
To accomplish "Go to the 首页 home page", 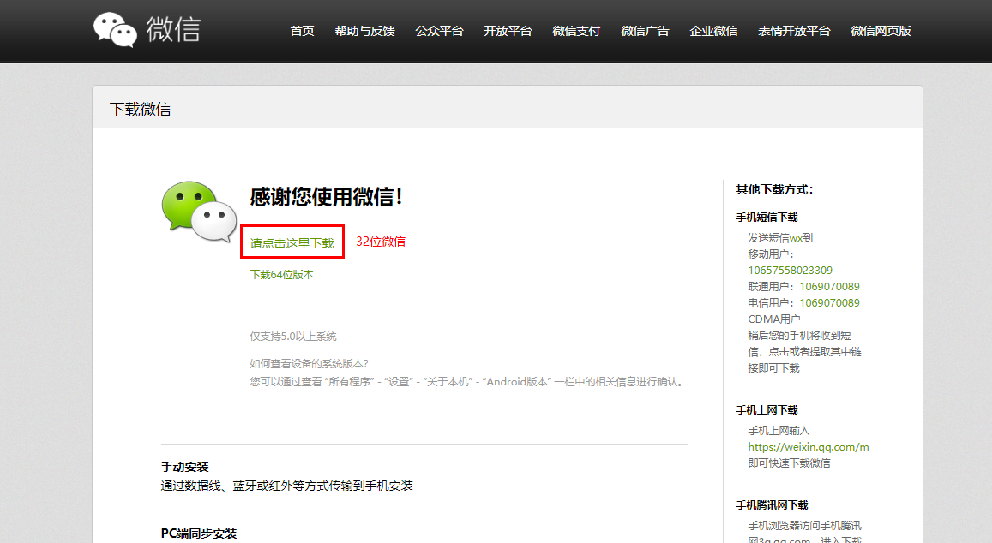I will 302,31.
